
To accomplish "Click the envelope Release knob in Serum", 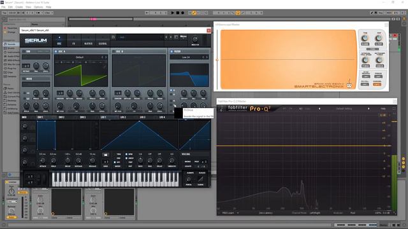I will [x=92, y=160].
